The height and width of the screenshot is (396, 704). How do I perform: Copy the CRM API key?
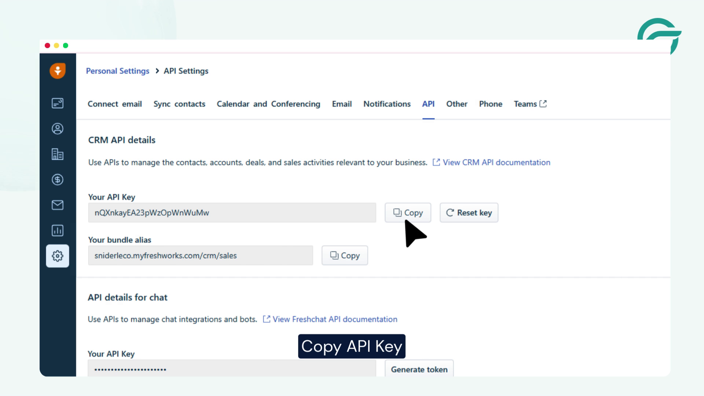(x=408, y=213)
